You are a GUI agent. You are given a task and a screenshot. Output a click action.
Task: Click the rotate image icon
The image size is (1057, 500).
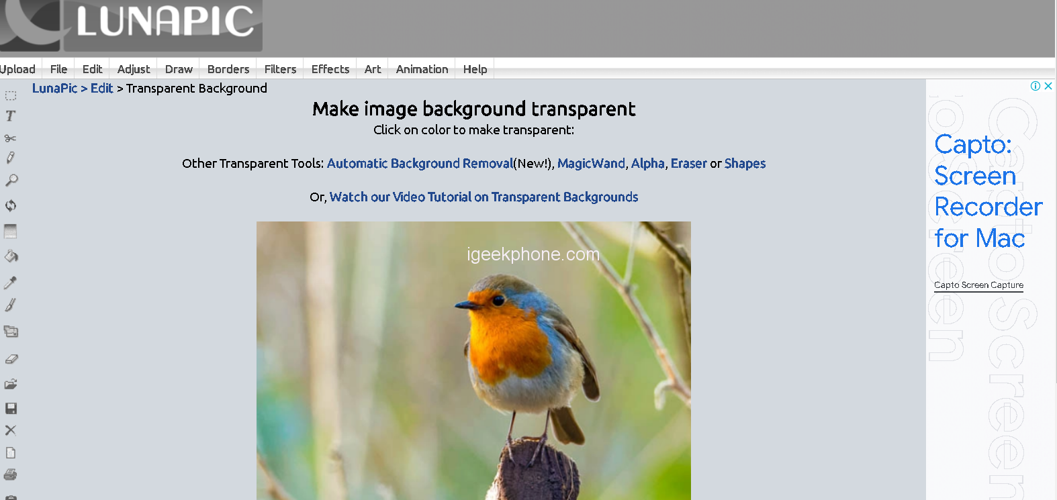[x=11, y=205]
